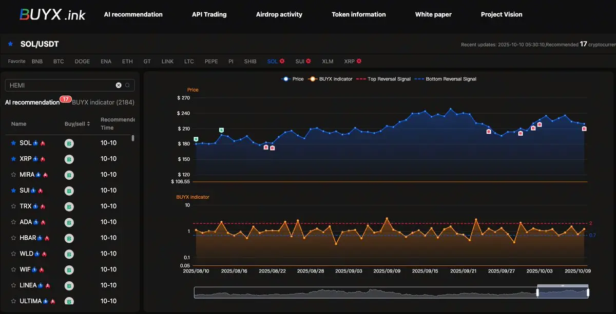Open the API Trading menu item

click(x=209, y=14)
